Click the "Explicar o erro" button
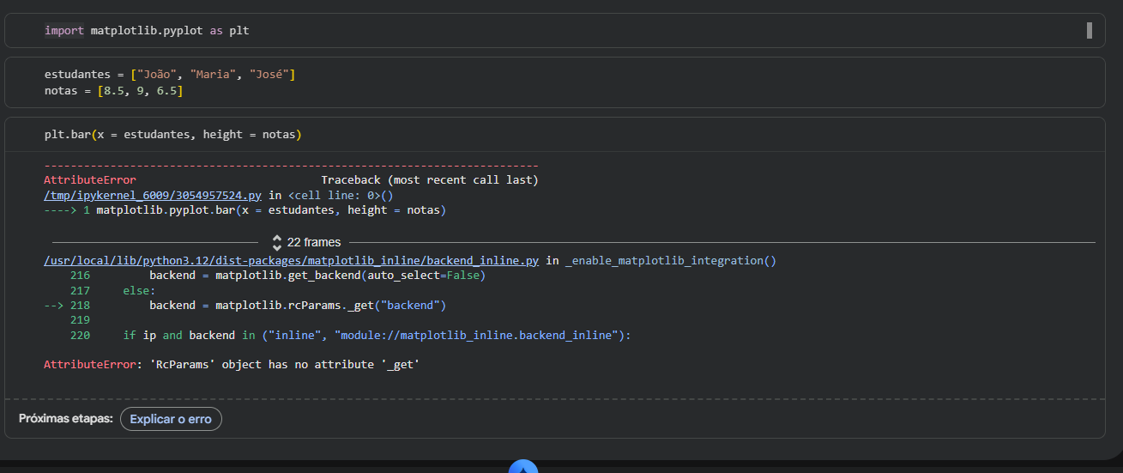The image size is (1123, 473). [171, 419]
